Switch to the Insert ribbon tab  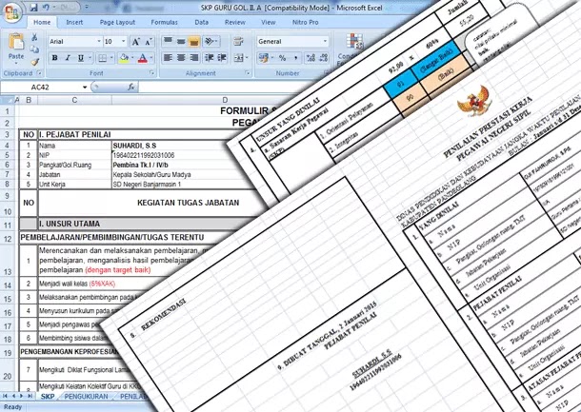pyautogui.click(x=74, y=23)
